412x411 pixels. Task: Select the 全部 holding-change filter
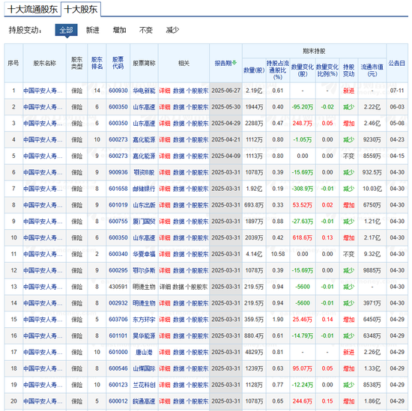click(x=66, y=30)
